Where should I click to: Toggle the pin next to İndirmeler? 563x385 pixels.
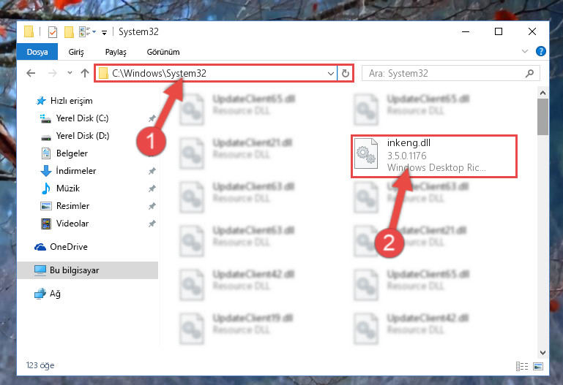tap(152, 171)
